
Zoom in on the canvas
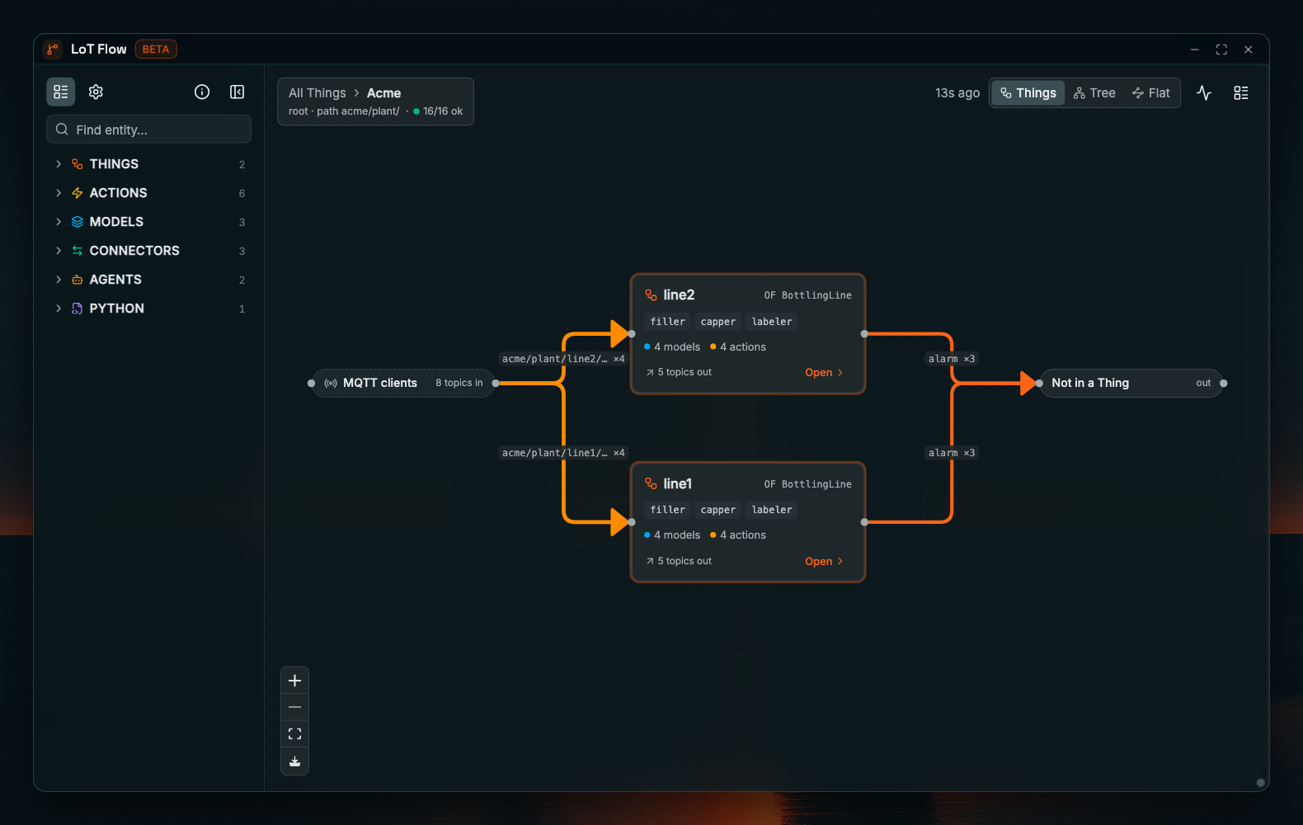[x=294, y=681]
